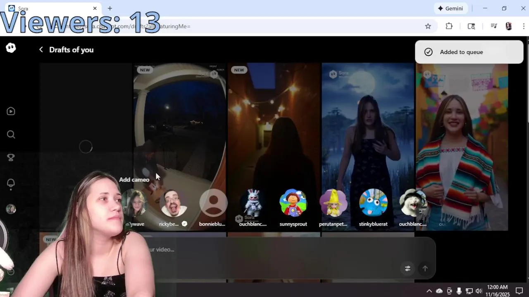Add perutanpet... cameo character

pyautogui.click(x=333, y=203)
